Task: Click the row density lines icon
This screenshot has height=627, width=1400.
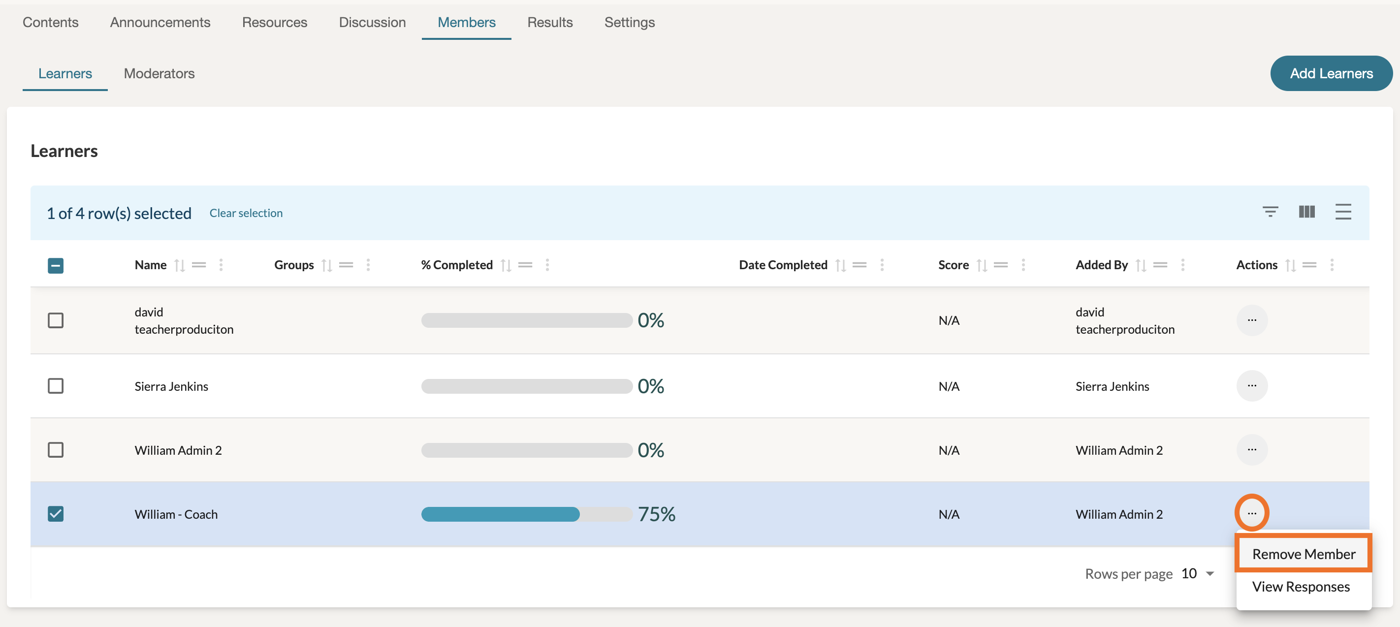Action: pyautogui.click(x=1342, y=211)
